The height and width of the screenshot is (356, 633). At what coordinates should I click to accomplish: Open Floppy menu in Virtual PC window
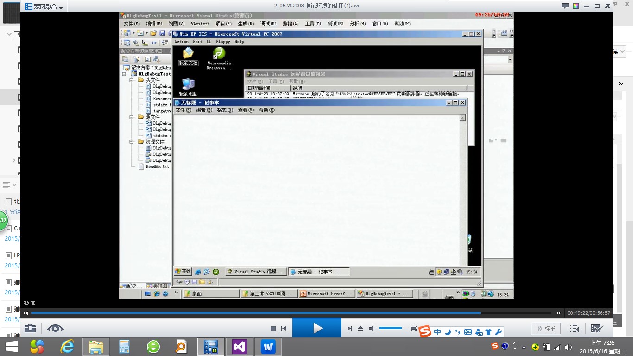[223, 42]
